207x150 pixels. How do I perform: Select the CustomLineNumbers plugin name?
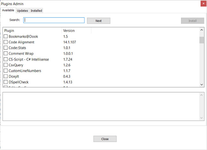25,71
